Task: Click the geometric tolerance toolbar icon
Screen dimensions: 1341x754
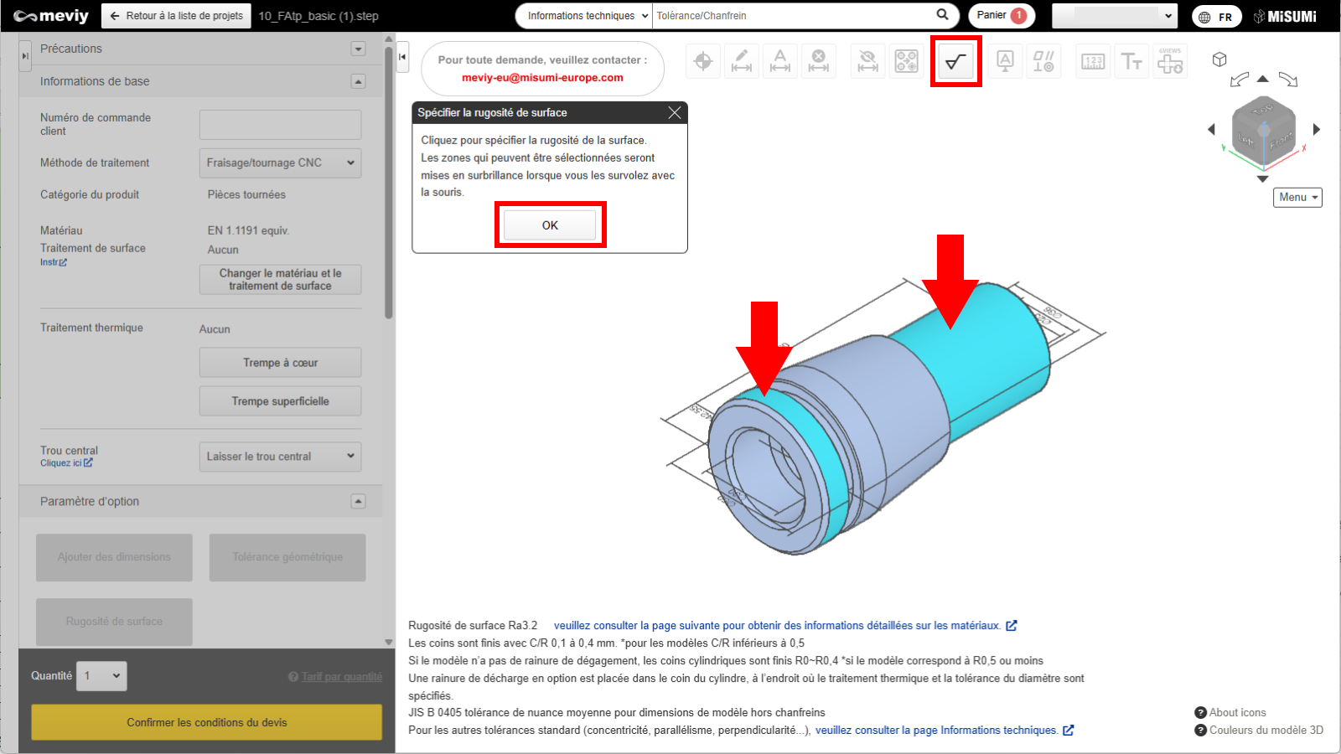Action: (1043, 61)
